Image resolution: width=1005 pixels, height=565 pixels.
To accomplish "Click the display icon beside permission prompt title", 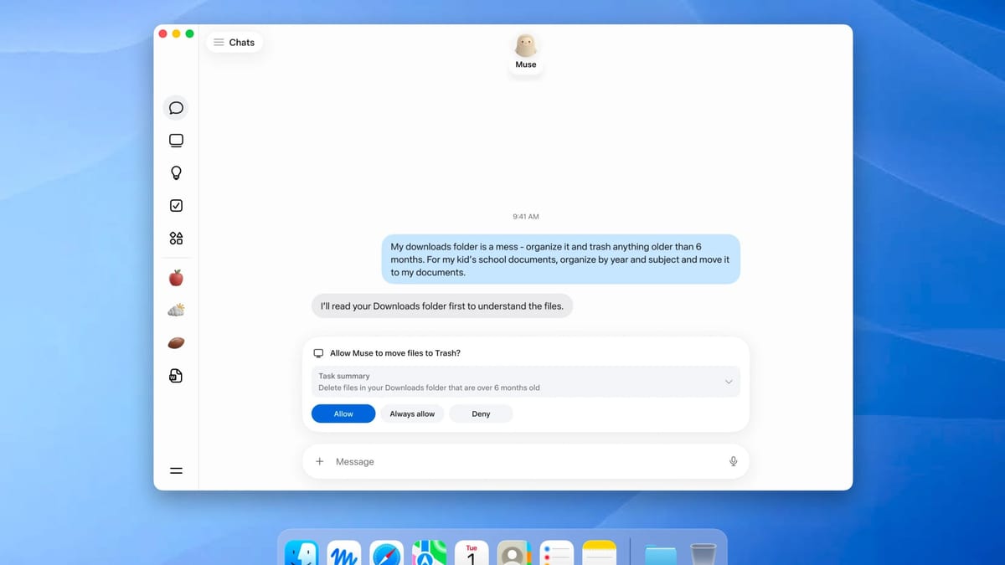I will click(x=318, y=353).
